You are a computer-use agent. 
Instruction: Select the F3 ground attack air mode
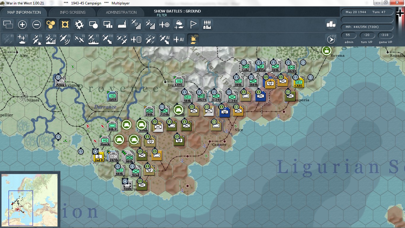pos(36,39)
